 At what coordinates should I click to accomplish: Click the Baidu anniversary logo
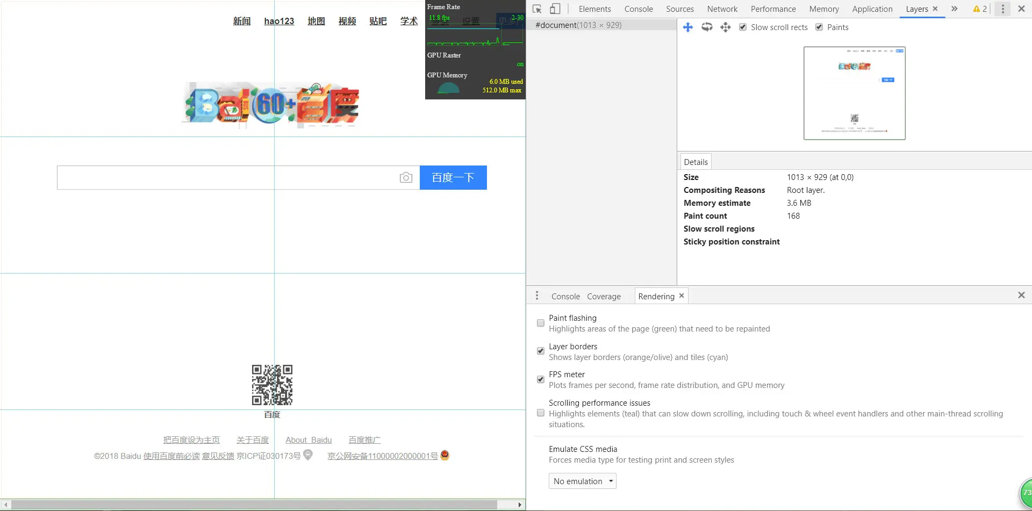click(271, 104)
